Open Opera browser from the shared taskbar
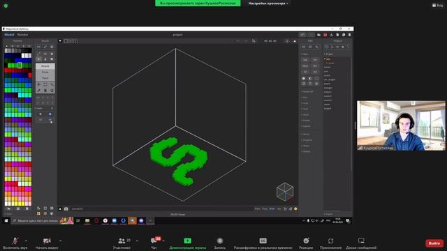The width and height of the screenshot is (447, 251). 96,220
